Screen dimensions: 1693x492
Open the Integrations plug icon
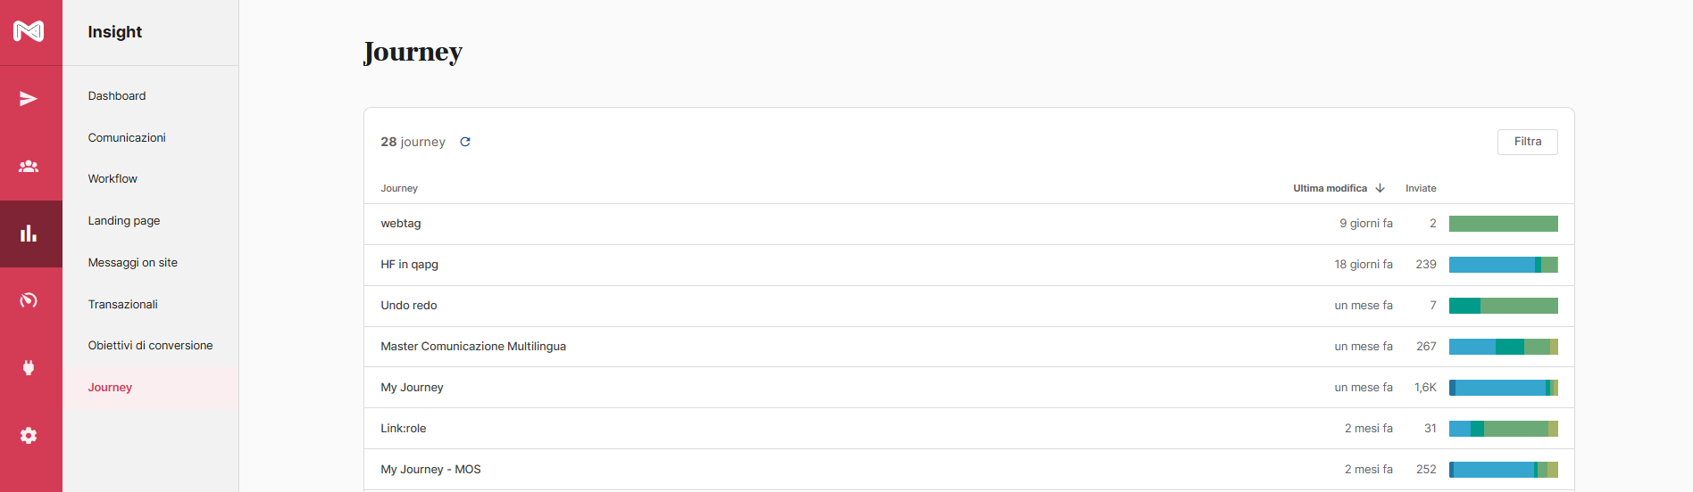(29, 367)
